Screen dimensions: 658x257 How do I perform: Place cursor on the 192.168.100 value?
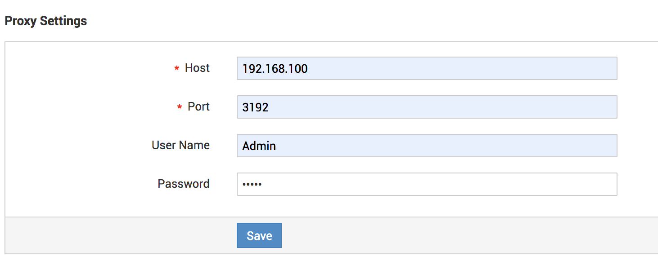(275, 69)
